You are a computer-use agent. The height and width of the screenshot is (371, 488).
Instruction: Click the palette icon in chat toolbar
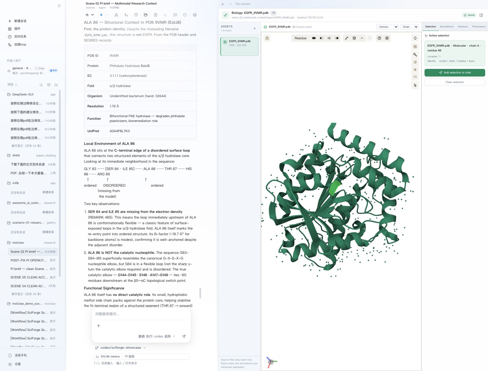coord(136,15)
